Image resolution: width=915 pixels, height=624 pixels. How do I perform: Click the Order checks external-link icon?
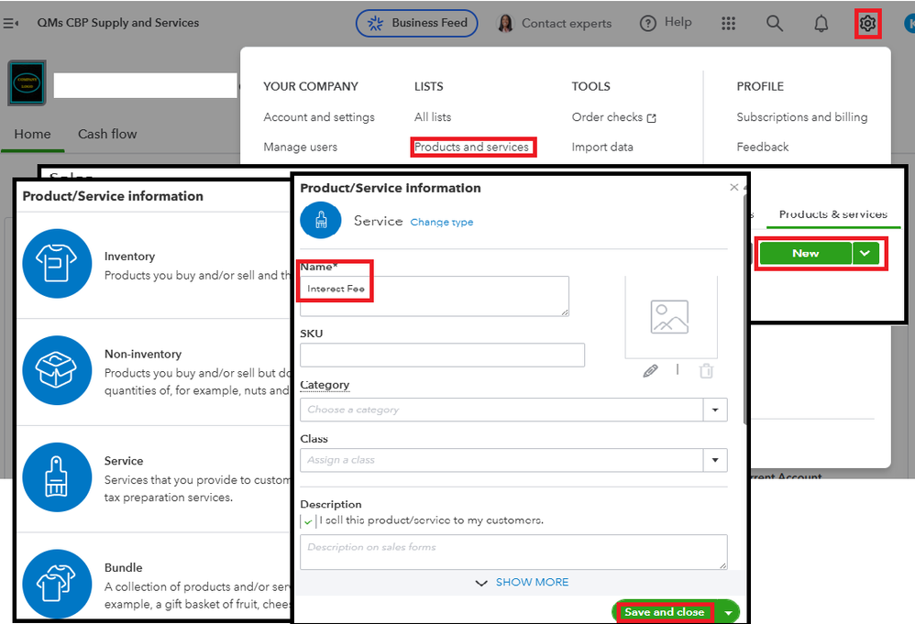[x=652, y=118]
